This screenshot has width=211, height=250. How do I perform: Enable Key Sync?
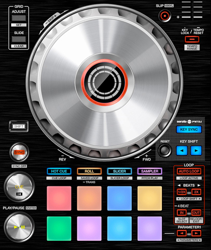(189, 129)
